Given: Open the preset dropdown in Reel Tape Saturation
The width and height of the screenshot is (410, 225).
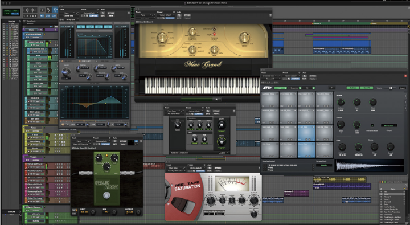Looking at the screenshot, I should [x=196, y=168].
